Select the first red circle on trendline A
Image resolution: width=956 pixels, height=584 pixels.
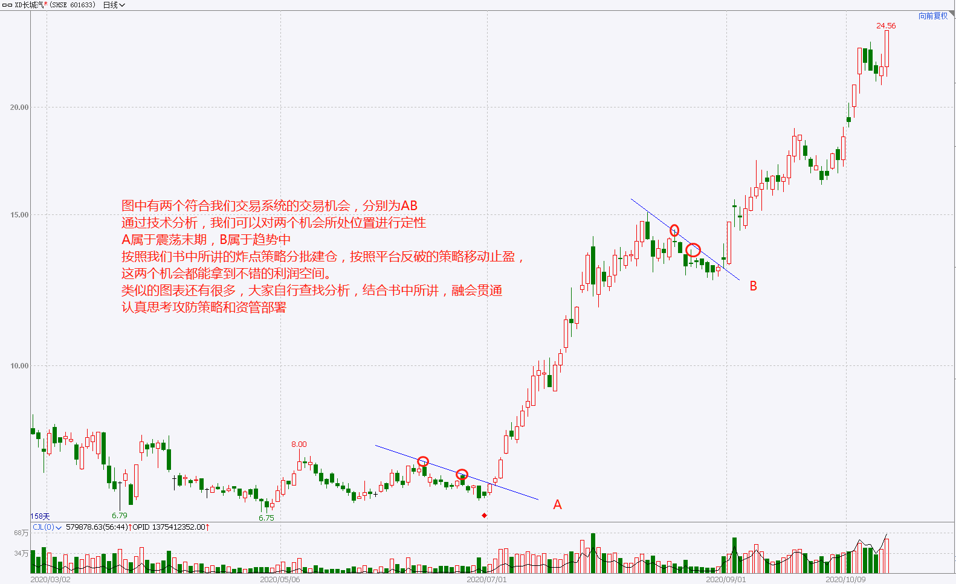423,461
